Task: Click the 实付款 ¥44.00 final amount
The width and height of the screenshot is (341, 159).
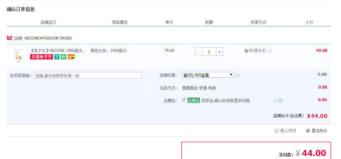Action: 311,153
